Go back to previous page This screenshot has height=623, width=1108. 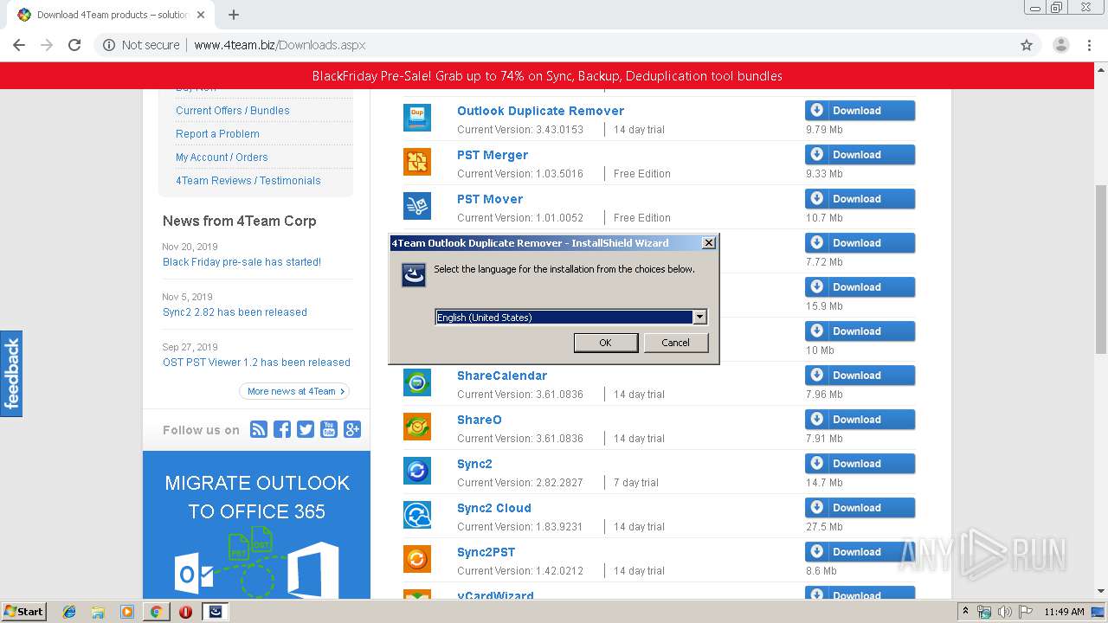(19, 45)
